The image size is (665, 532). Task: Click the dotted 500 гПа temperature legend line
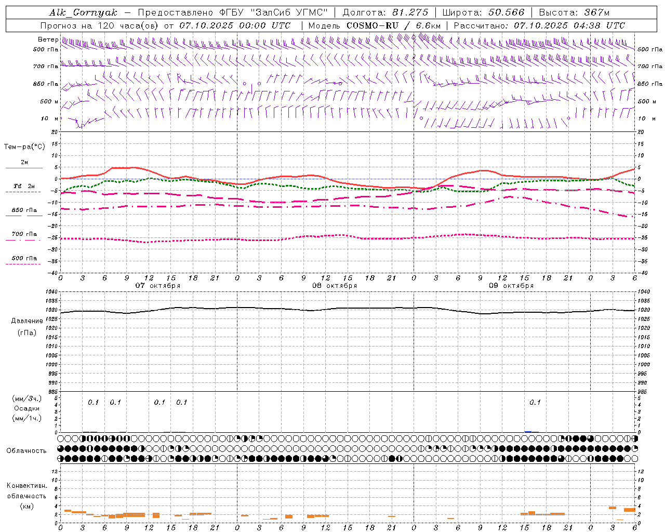pyautogui.click(x=23, y=264)
